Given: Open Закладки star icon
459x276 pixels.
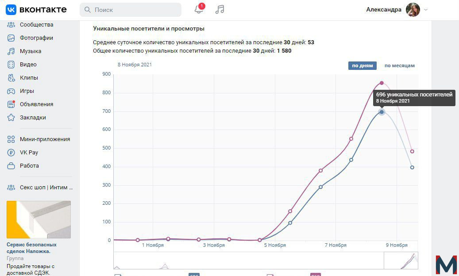Looking at the screenshot, I should (11, 118).
